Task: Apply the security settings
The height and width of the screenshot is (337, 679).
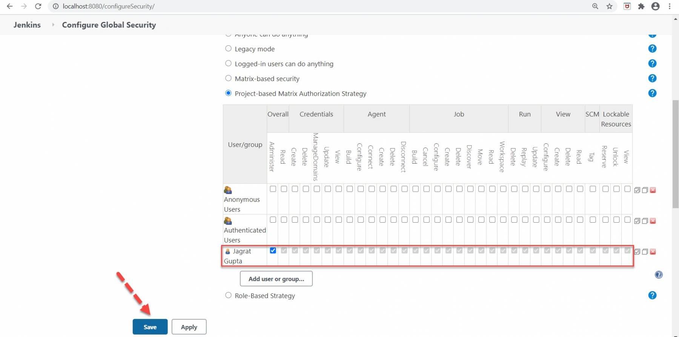Action: click(189, 327)
